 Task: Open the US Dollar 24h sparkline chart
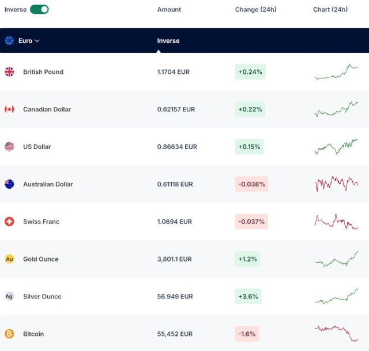point(336,147)
